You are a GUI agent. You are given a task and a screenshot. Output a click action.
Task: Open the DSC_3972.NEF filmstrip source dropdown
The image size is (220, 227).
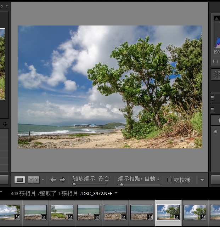coord(116,193)
